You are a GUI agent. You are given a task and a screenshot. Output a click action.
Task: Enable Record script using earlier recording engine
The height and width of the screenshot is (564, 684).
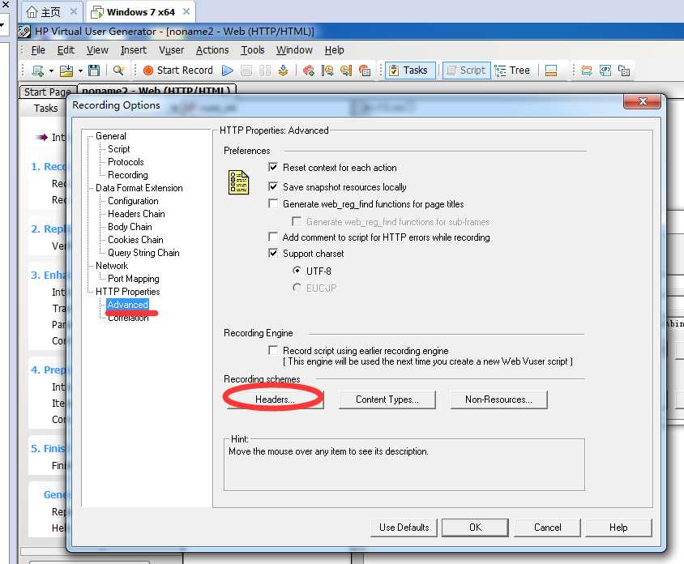point(273,350)
